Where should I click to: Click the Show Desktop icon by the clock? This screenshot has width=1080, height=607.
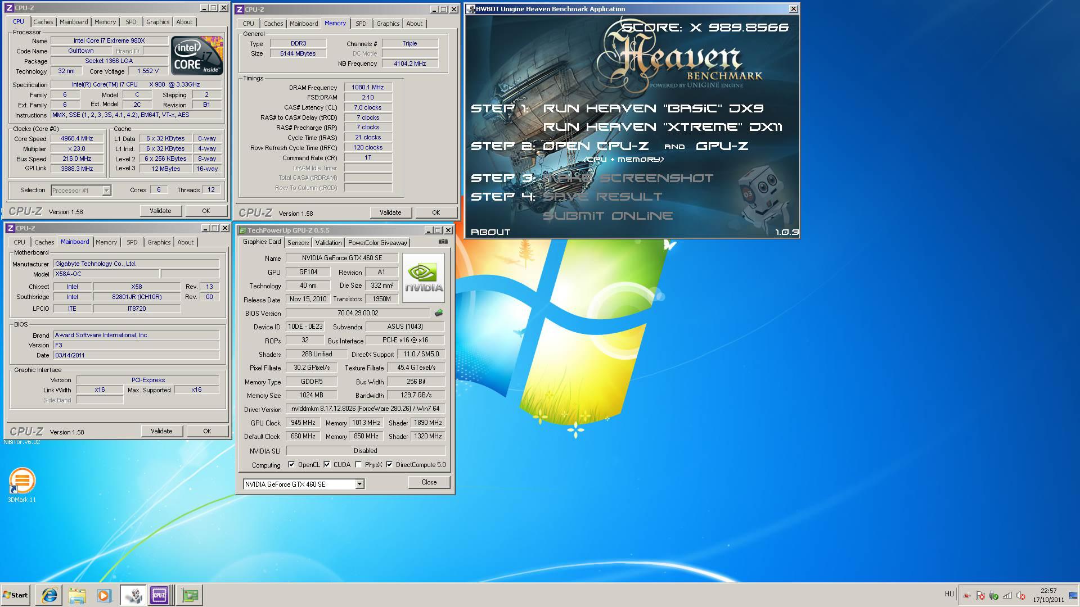pos(1073,595)
